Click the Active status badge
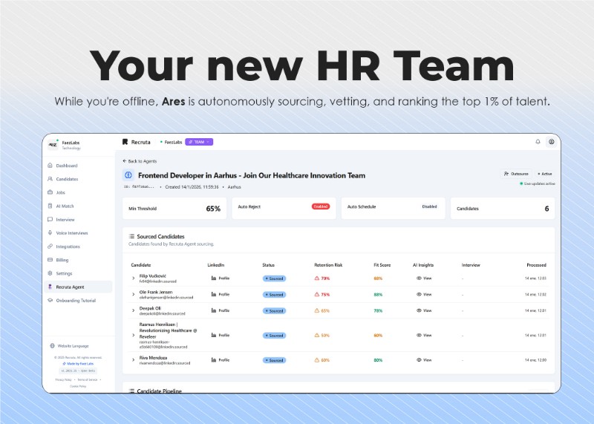Viewport: 594px width, 424px height. [545, 174]
